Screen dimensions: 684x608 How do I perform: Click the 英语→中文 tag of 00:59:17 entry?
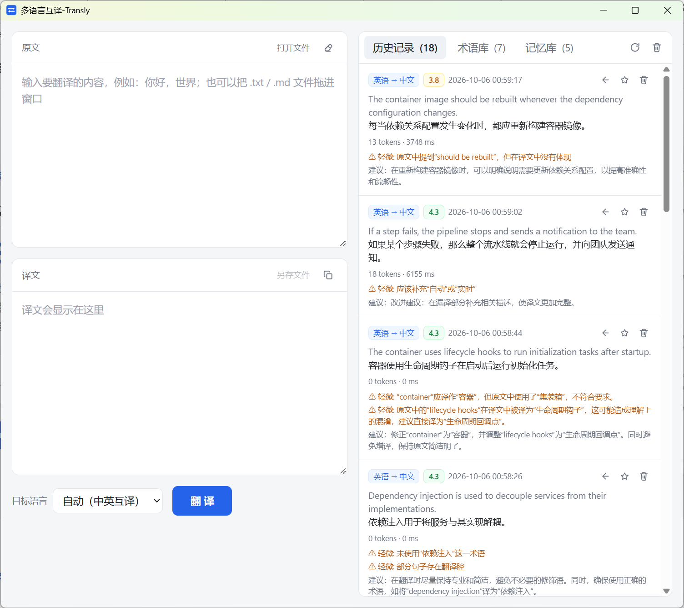[x=394, y=80]
